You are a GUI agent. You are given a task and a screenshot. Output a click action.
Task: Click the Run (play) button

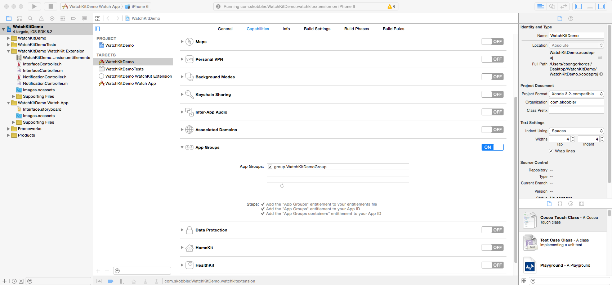pyautogui.click(x=34, y=6)
